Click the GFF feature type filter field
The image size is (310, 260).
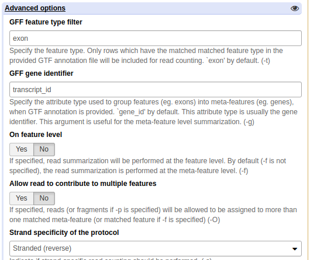tap(156, 38)
